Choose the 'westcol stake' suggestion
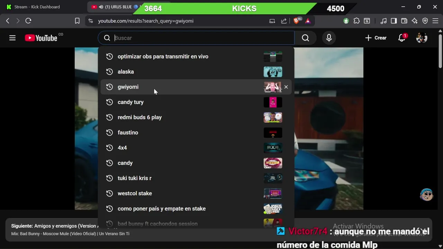 click(196, 193)
